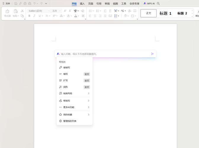Screen dimensions: 199x148
Task: Toggle superscript formatting
Action: [x=54, y=16]
